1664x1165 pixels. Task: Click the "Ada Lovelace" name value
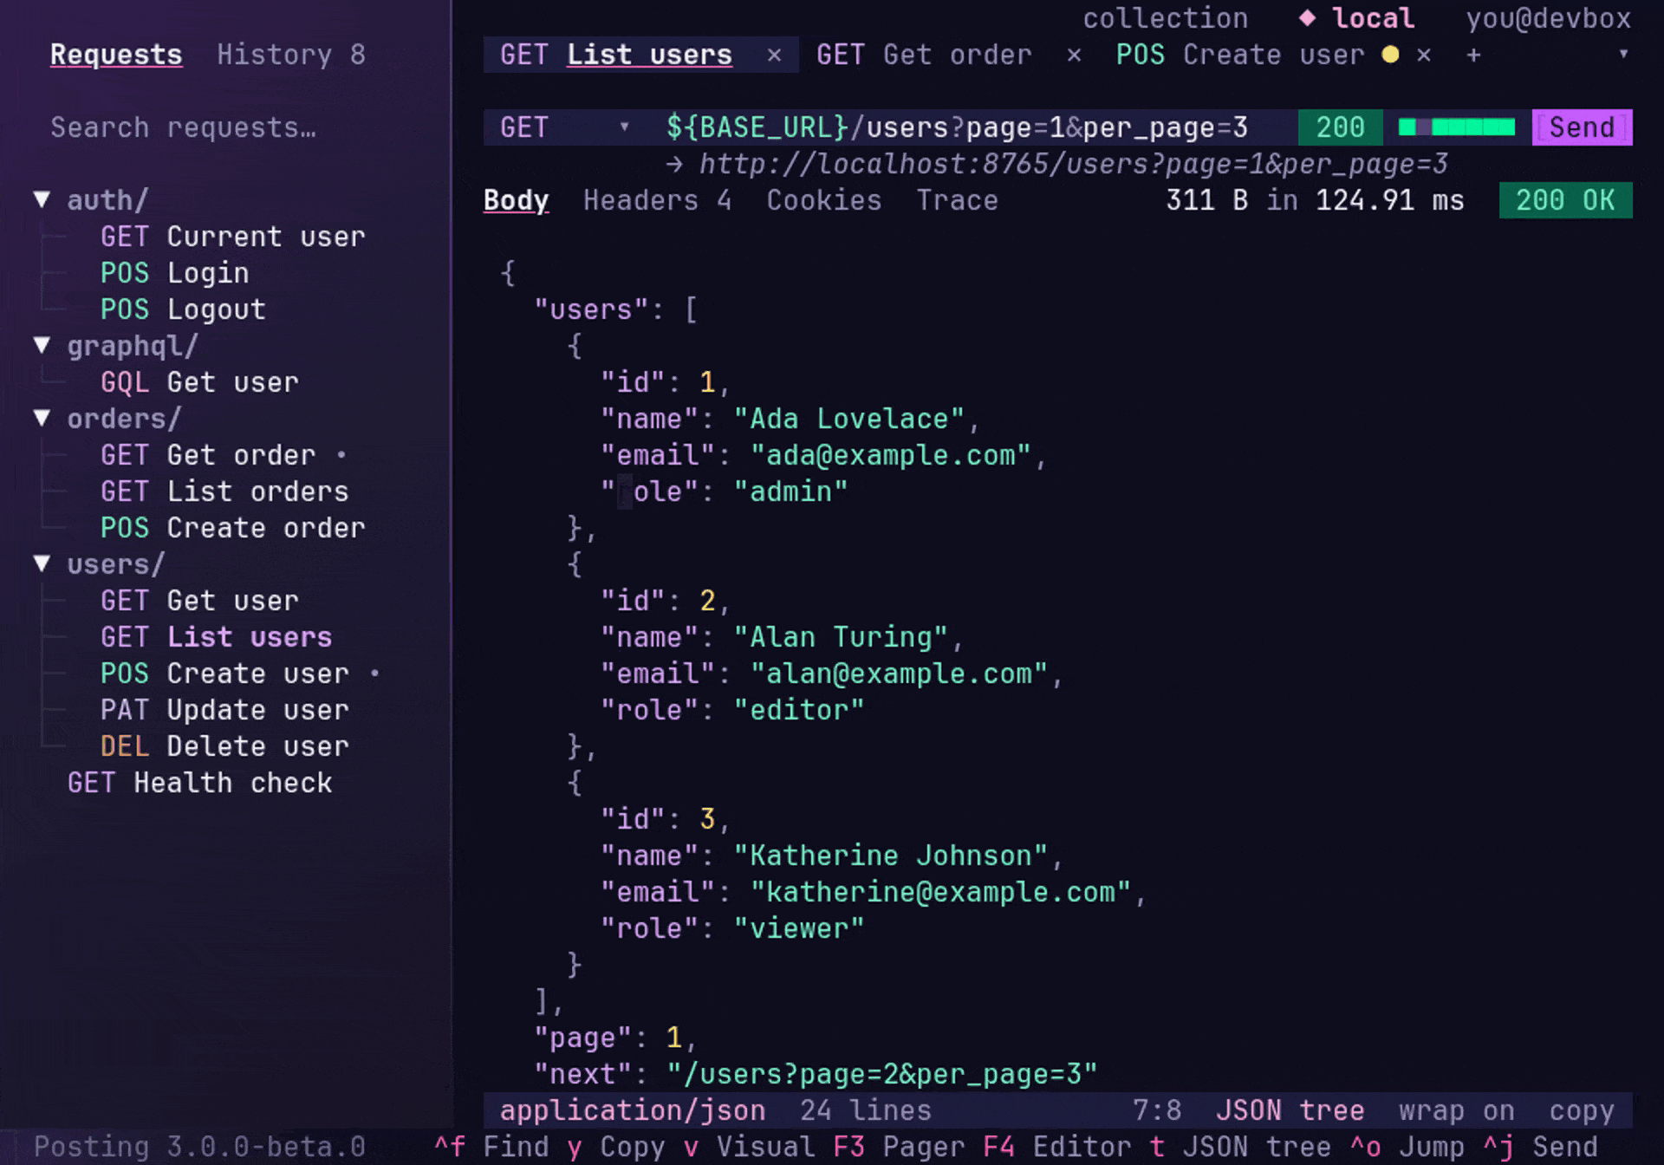(848, 419)
